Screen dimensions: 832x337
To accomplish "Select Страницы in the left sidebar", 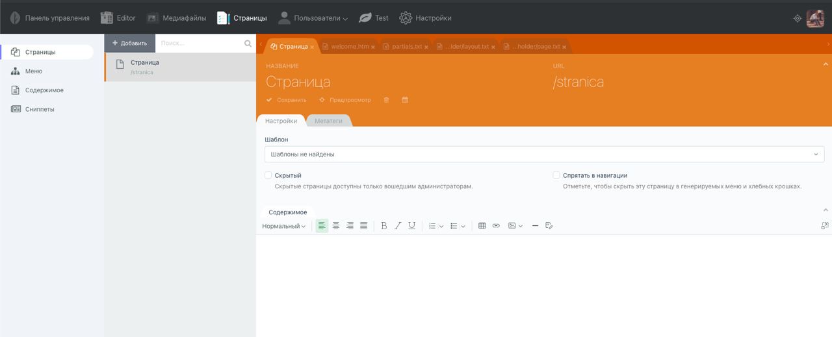I will (x=47, y=52).
